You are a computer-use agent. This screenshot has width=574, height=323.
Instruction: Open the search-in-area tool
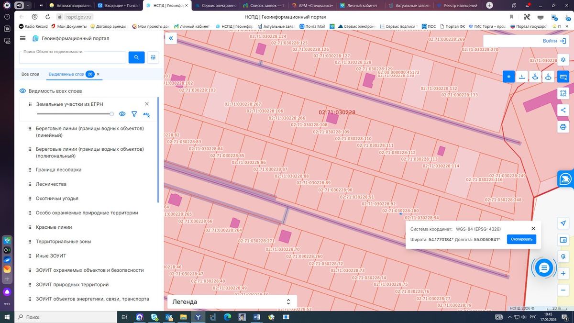pos(563,93)
